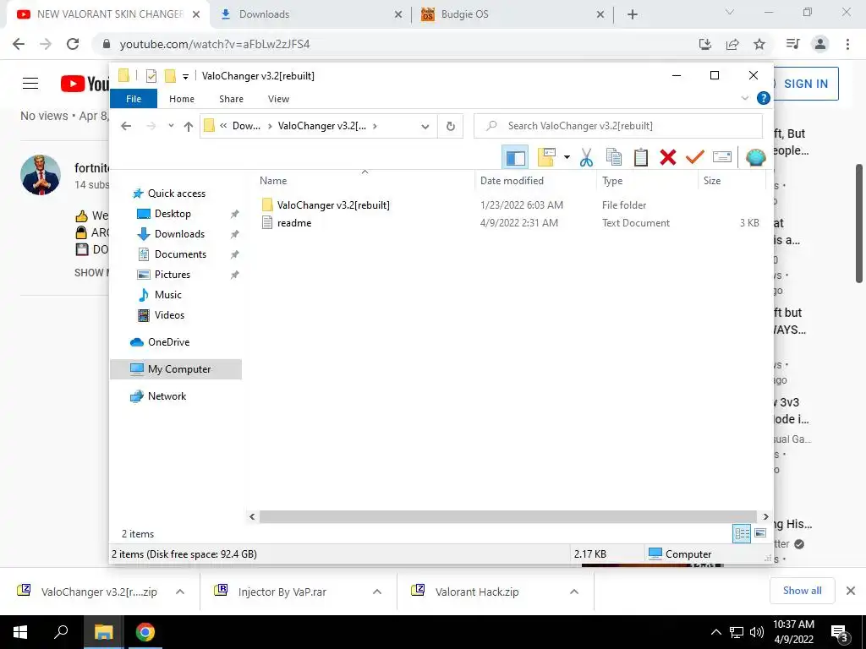The image size is (866, 649).
Task: Click the New Folder quick access icon
Action: tap(170, 75)
